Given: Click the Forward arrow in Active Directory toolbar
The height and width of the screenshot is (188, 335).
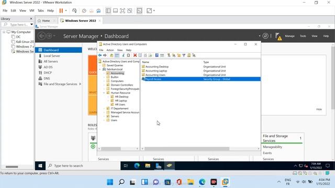Looking at the screenshot, I should [x=105, y=55].
